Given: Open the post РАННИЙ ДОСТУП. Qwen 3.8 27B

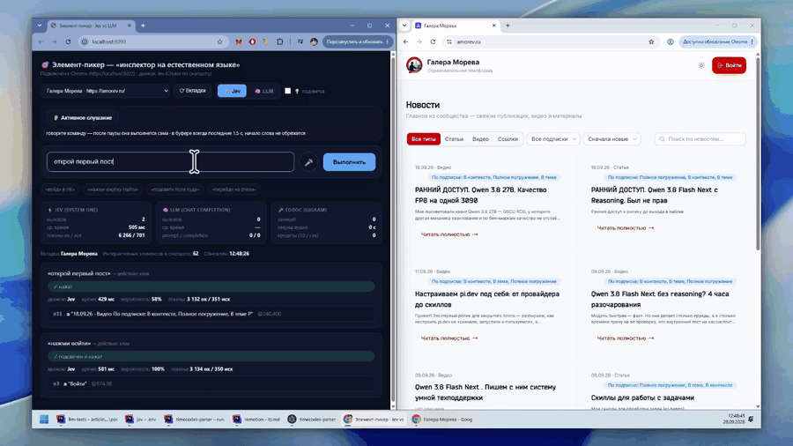Looking at the screenshot, I should click(480, 195).
